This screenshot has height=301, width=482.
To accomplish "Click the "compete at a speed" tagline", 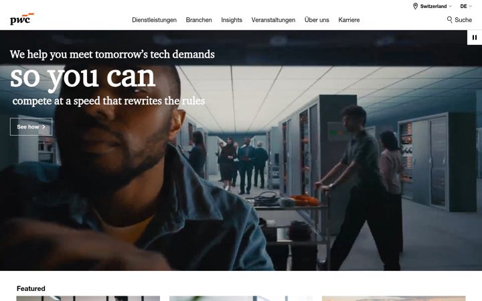I will click(108, 101).
